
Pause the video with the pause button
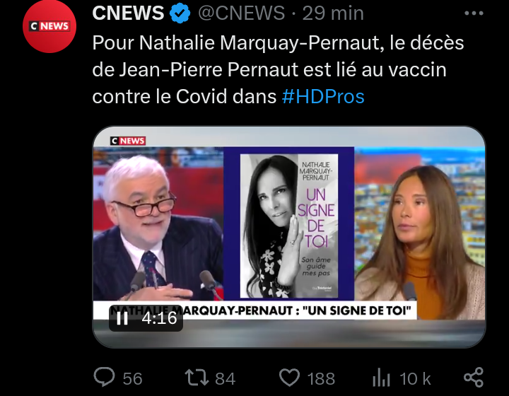point(122,318)
